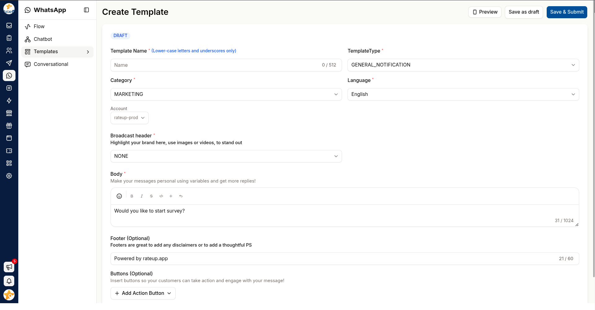
Task: Open the Broadcast header NONE dropdown
Action: pyautogui.click(x=226, y=156)
